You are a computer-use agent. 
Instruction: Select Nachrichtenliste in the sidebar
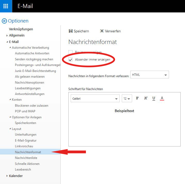26,158
